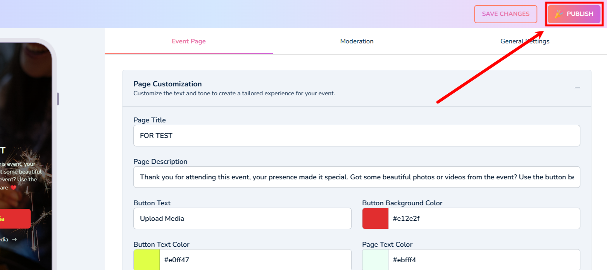Click the 'Customize the text and tone' subtitle
Viewport: 607px width, 270px height.
click(234, 93)
